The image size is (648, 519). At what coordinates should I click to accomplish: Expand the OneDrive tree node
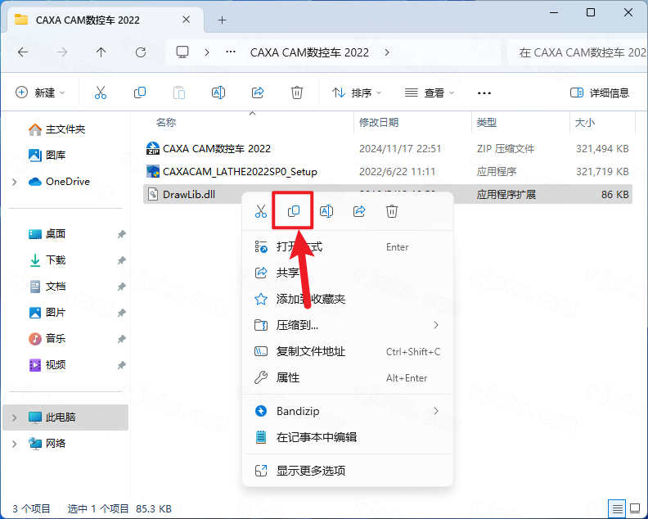(15, 182)
